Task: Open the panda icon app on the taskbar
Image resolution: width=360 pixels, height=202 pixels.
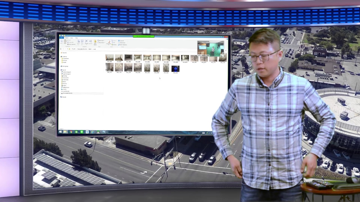Action: 98,132
